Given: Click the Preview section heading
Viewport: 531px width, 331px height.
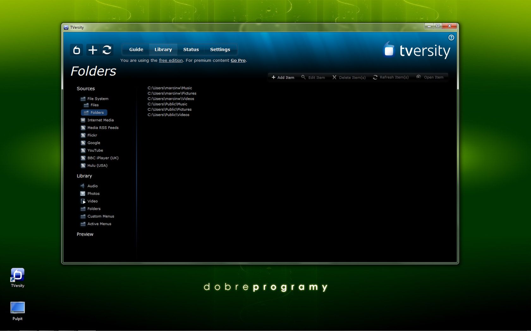Looking at the screenshot, I should [x=85, y=234].
